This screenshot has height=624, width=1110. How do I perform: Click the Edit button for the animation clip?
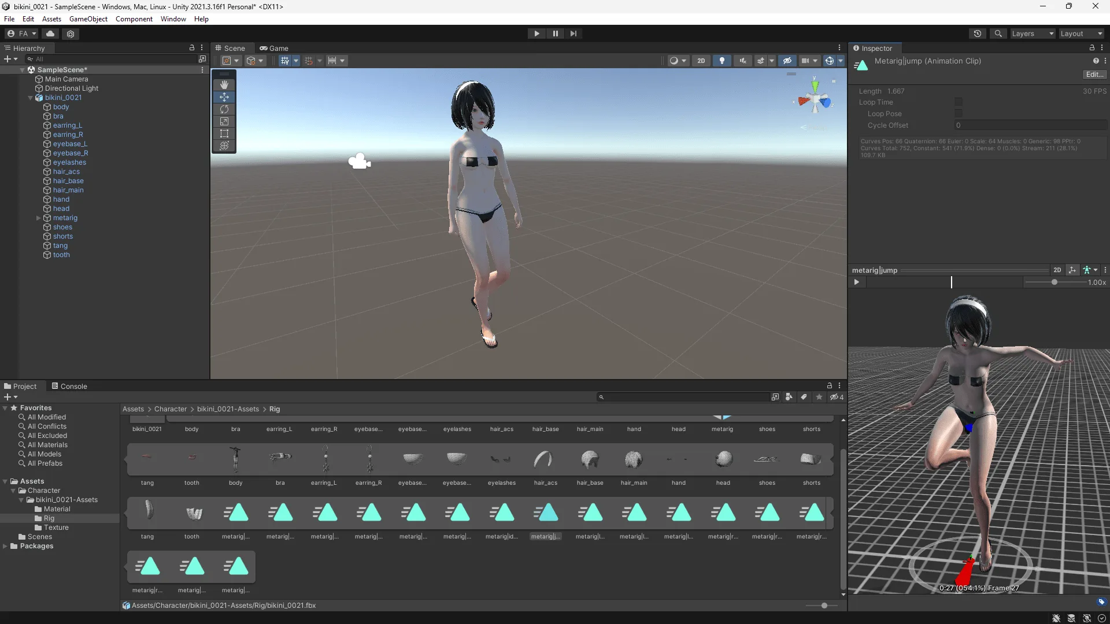[x=1094, y=74]
